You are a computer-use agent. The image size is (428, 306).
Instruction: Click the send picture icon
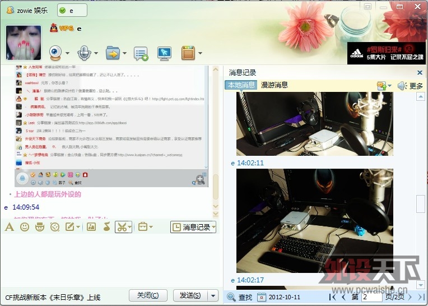[91, 227]
